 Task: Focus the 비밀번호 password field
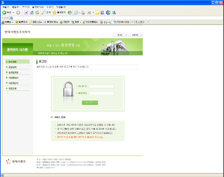tap(101, 93)
